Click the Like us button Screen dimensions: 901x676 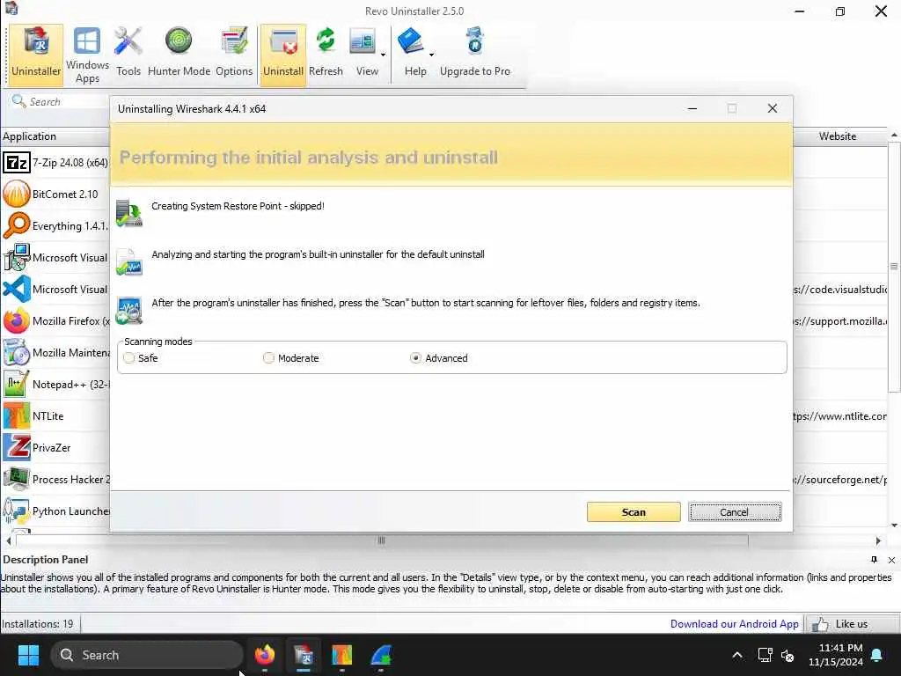[x=851, y=624]
